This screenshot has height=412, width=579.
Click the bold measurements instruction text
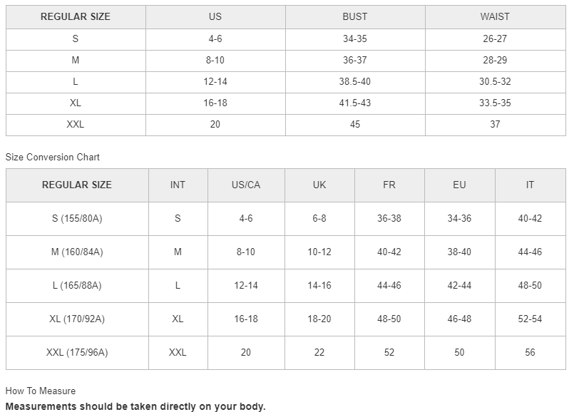135,406
